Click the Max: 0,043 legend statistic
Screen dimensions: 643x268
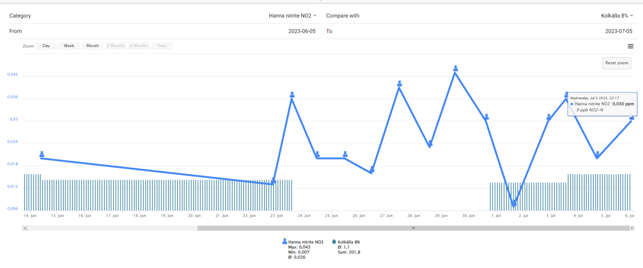tap(300, 247)
